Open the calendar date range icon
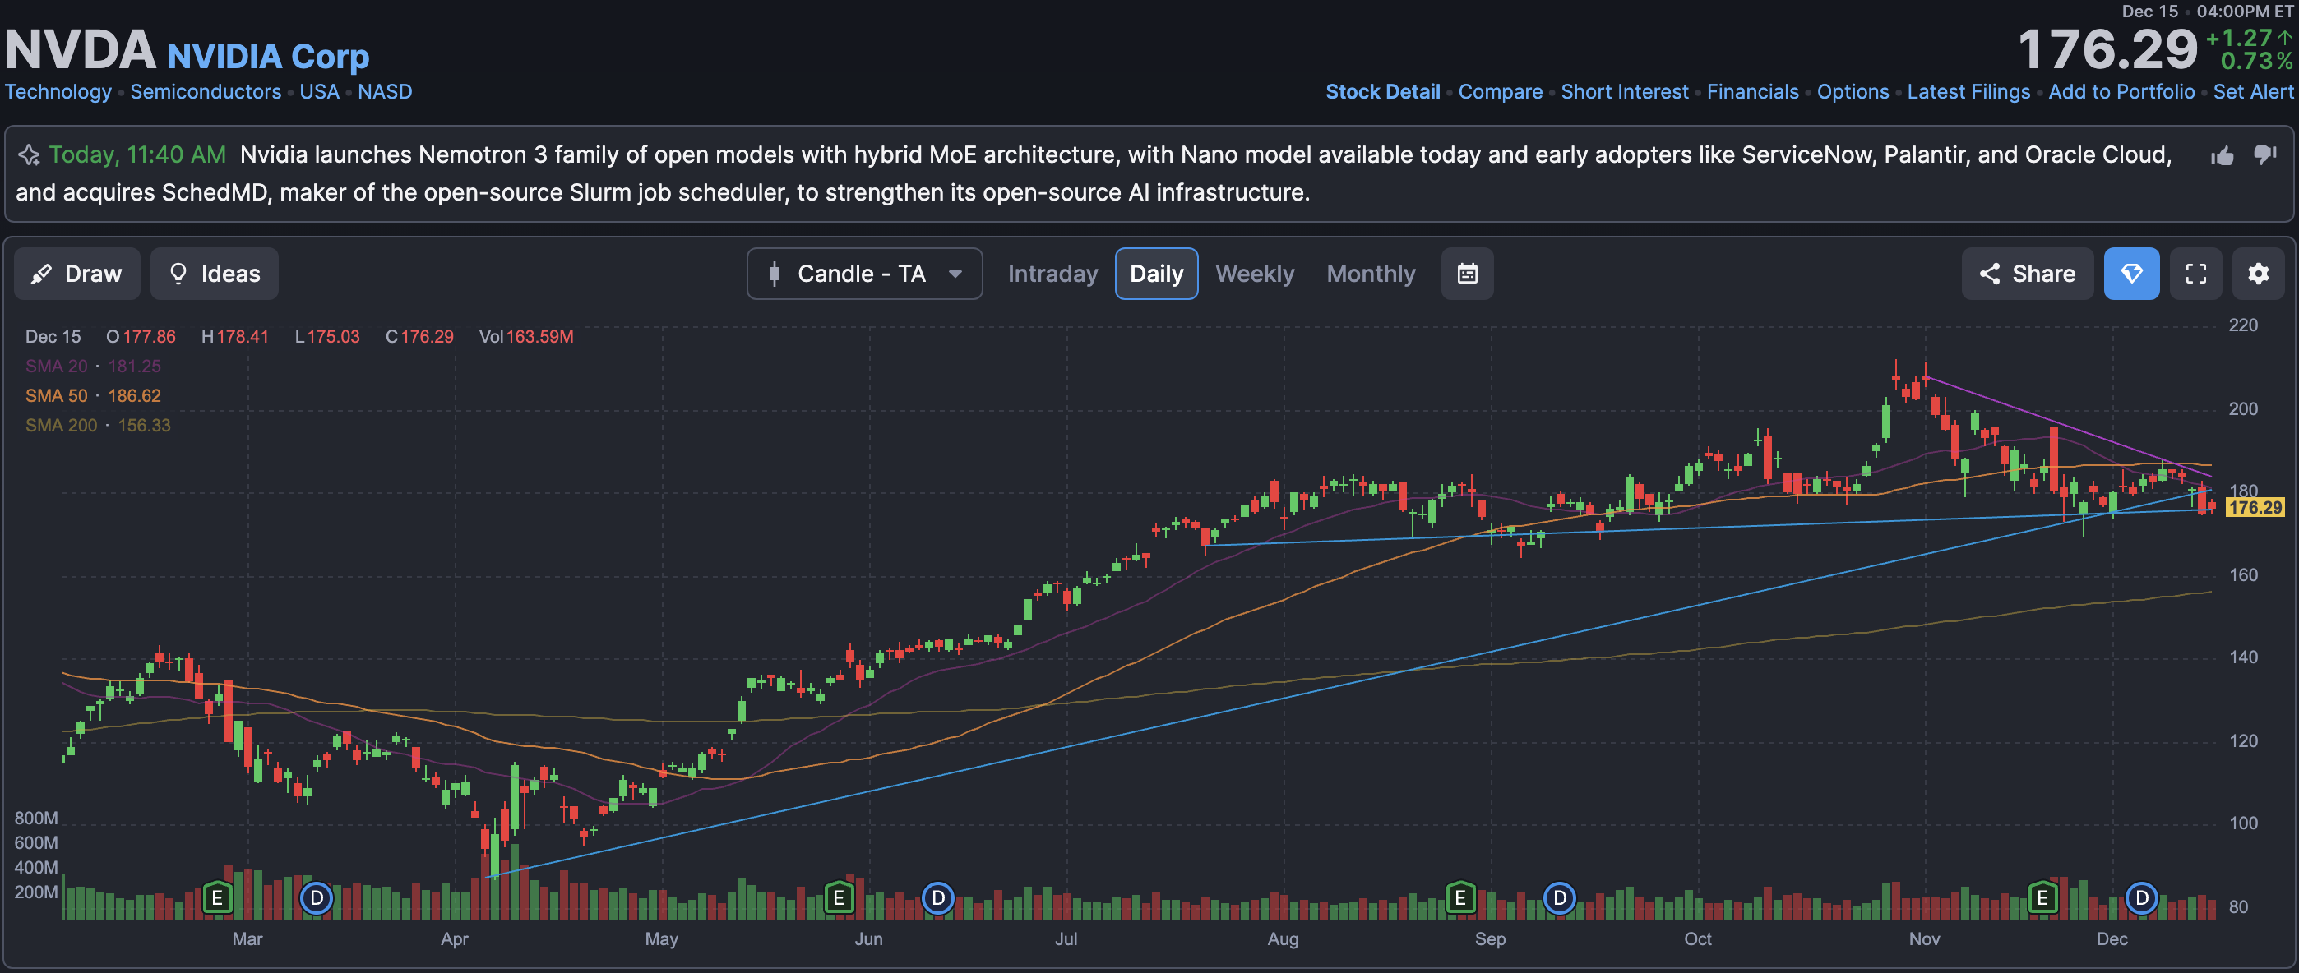This screenshot has height=973, width=2299. point(1466,274)
